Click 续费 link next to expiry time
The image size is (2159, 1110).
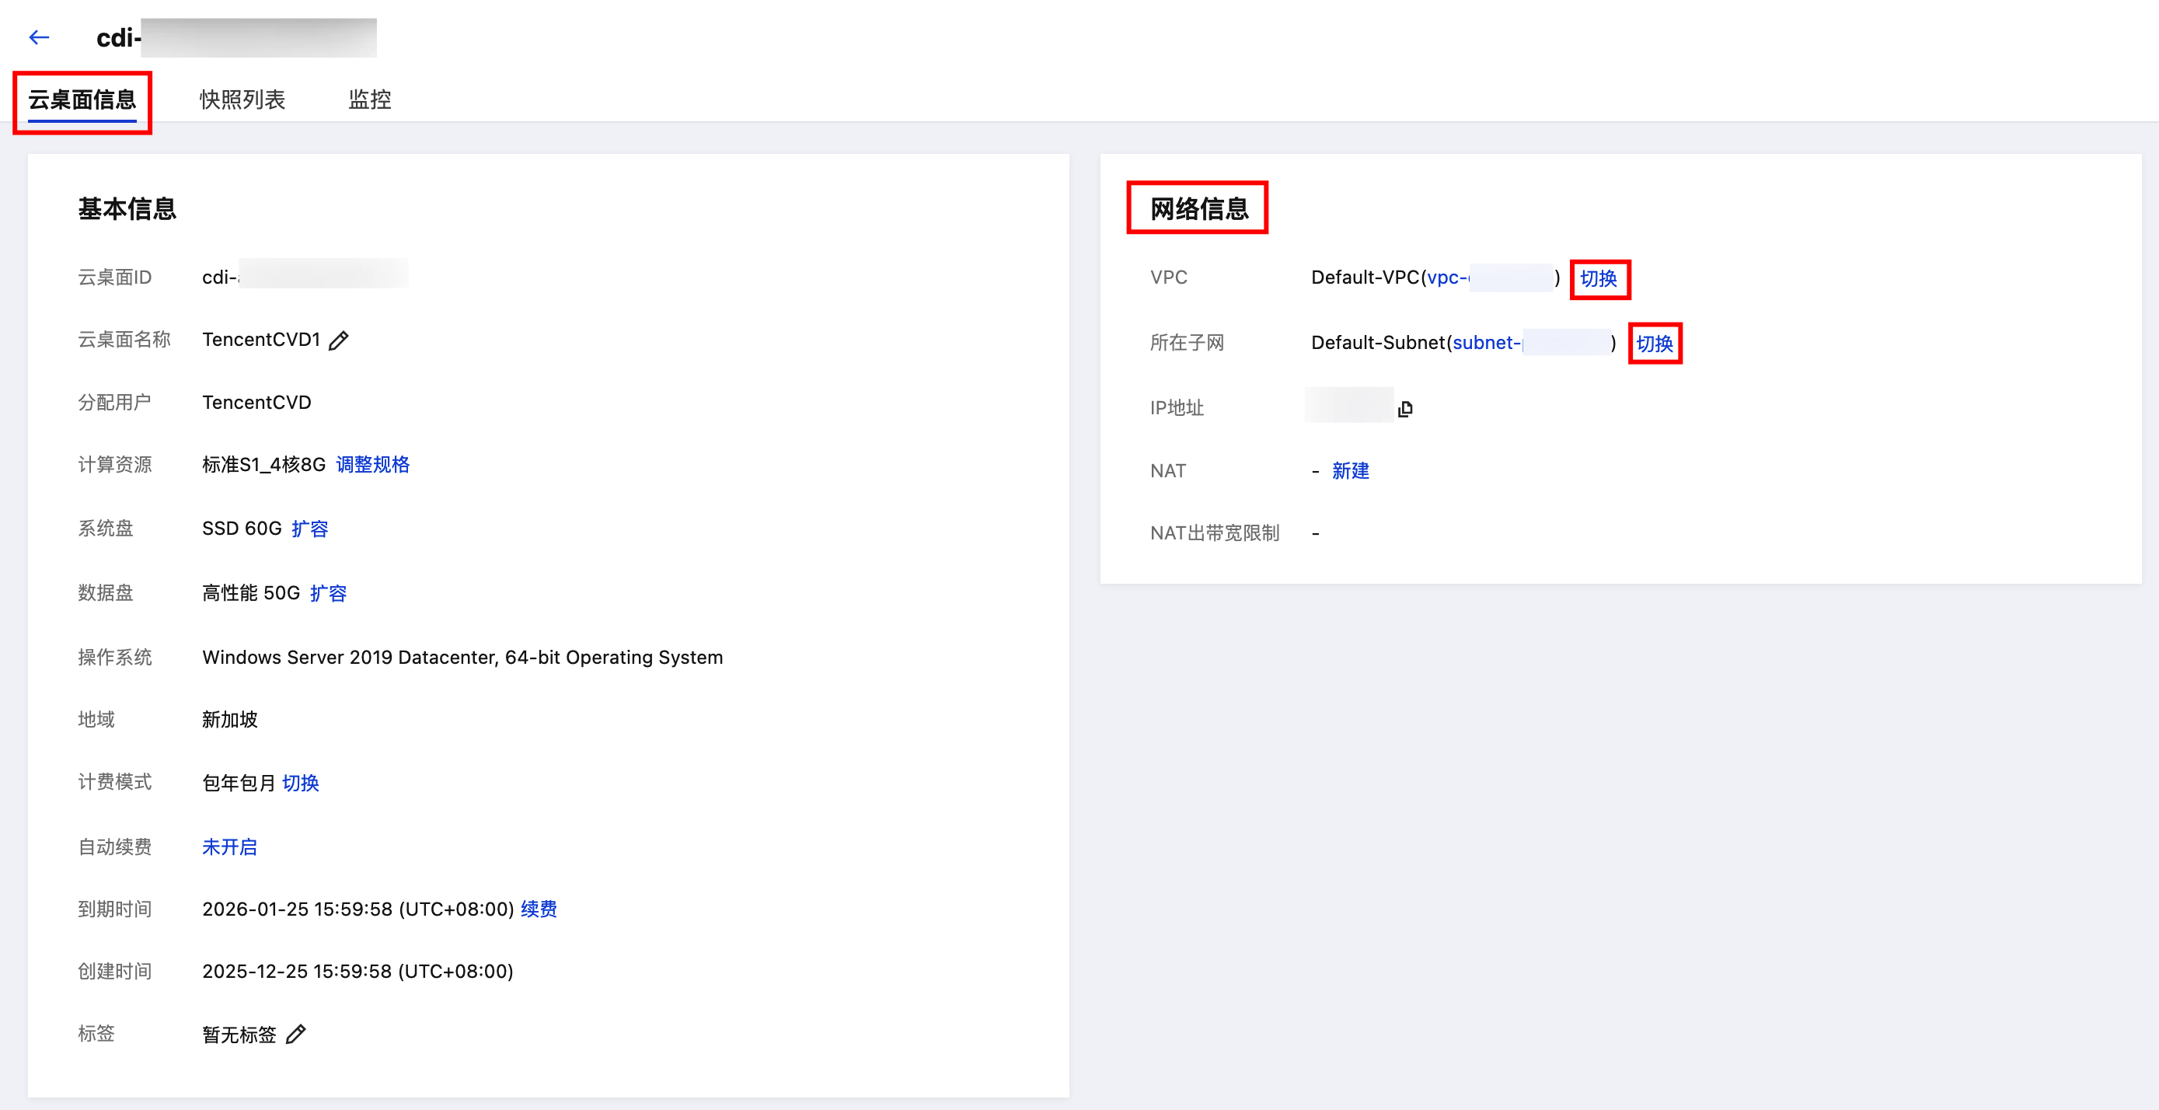(x=538, y=909)
